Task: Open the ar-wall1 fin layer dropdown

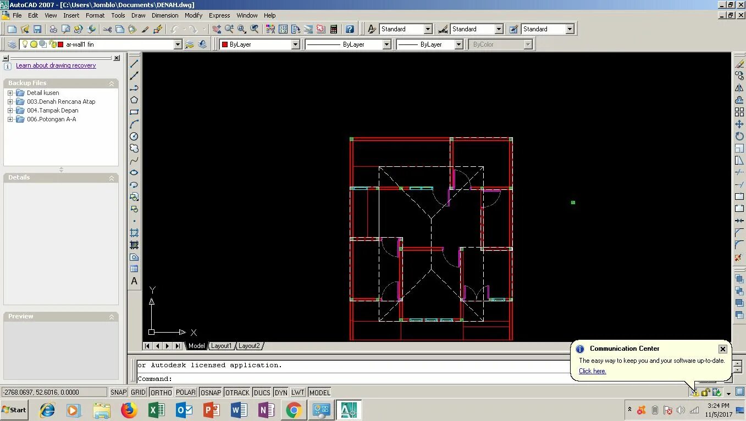Action: pos(178,44)
